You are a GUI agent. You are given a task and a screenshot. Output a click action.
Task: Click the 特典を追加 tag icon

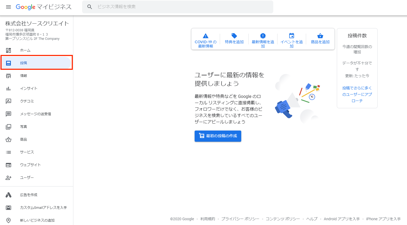click(x=234, y=36)
